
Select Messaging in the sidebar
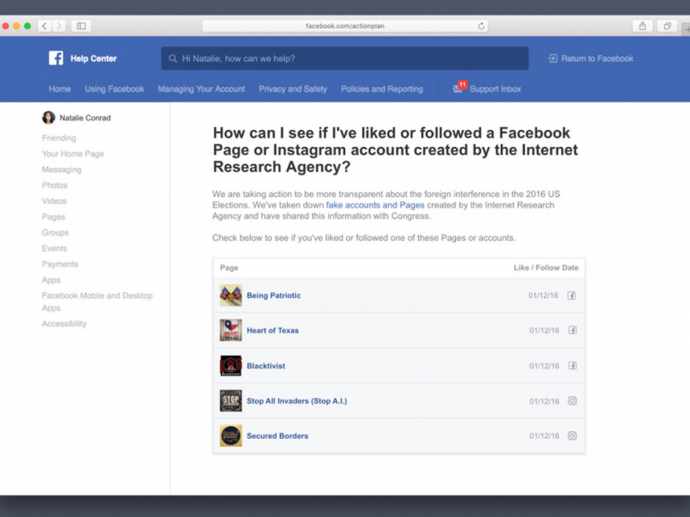62,170
